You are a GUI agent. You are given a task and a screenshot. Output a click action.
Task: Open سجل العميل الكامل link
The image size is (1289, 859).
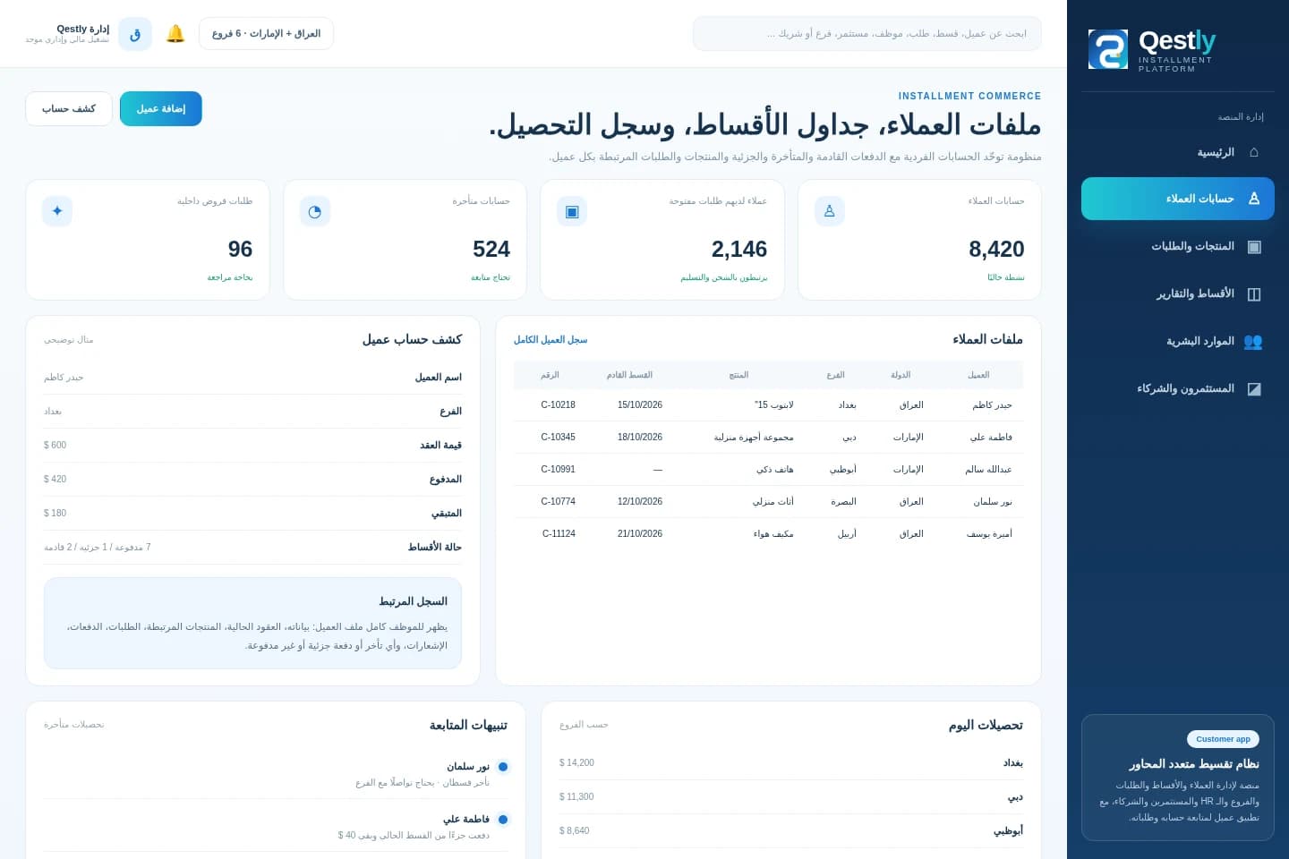pyautogui.click(x=551, y=340)
